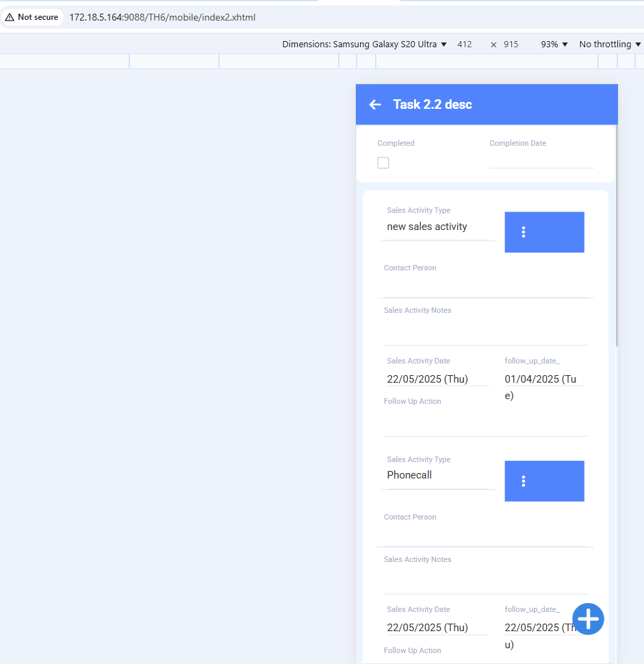Click the 'Not secure' site warning indicator
This screenshot has width=644, height=664.
point(32,17)
